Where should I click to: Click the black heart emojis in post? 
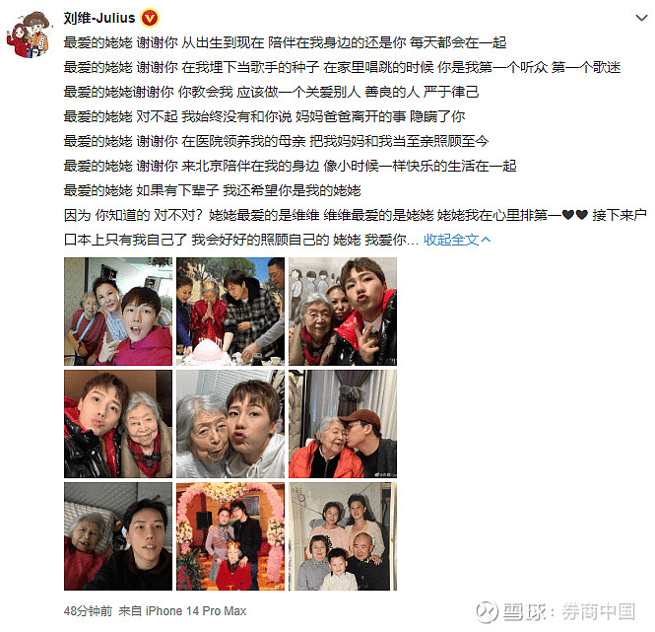point(575,215)
